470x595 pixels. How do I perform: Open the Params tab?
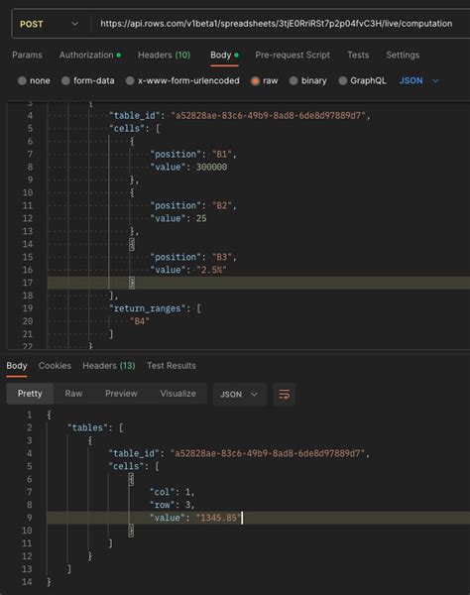(27, 55)
